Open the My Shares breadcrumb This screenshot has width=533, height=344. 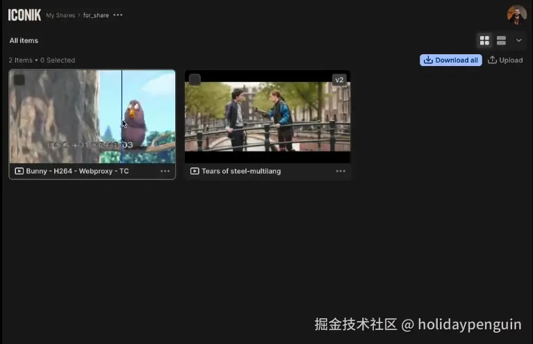click(60, 15)
